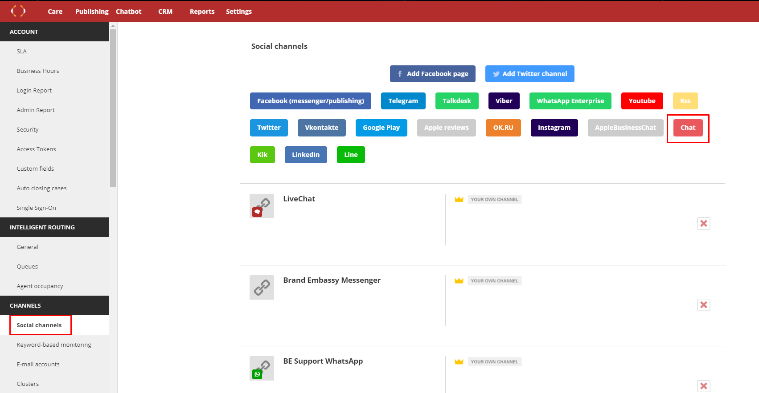
Task: Add a Google Play channel
Action: pos(382,128)
